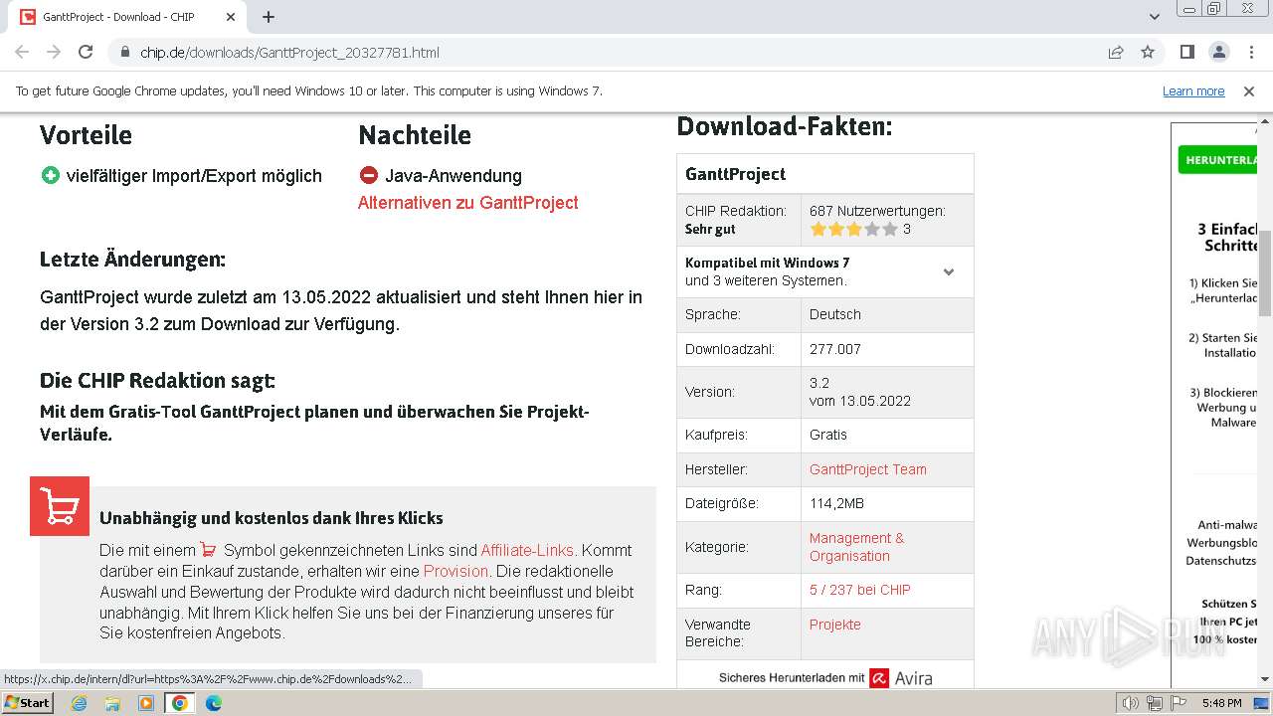The image size is (1273, 716).
Task: Click the green Herunterladen ad button
Action: [x=1218, y=160]
